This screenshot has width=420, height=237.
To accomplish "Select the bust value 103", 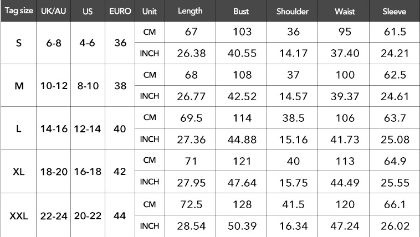I will (x=242, y=32).
